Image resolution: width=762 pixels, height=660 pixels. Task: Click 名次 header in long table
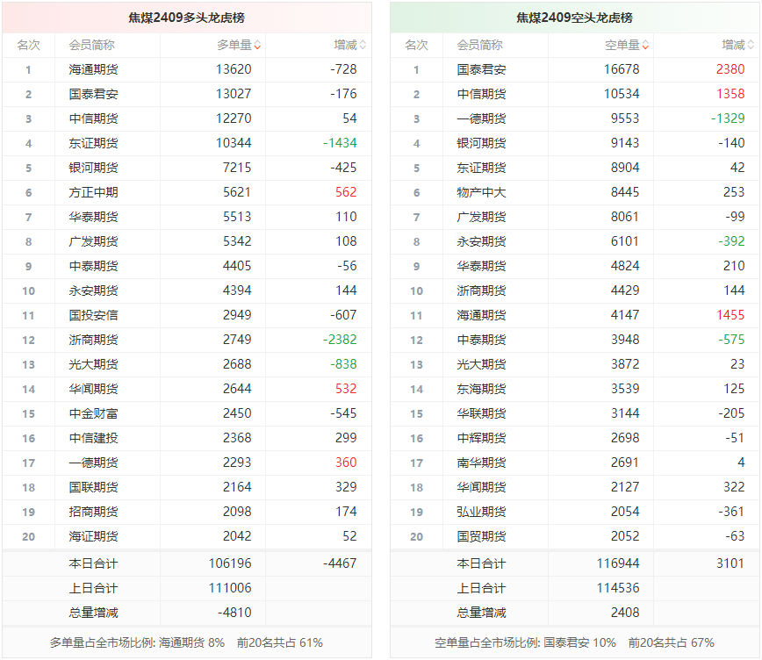(28, 45)
